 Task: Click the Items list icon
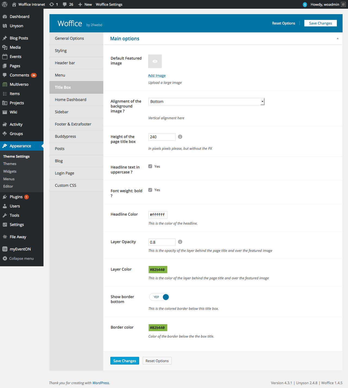coord(5,94)
